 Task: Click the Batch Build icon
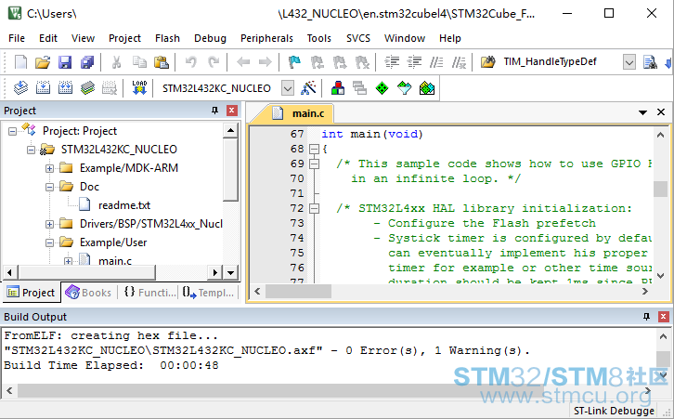pos(87,88)
